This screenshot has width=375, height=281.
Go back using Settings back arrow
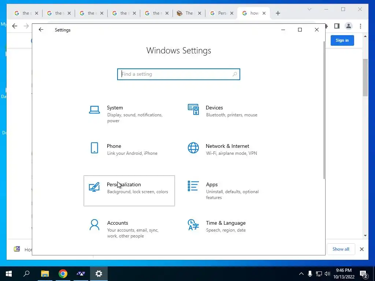pos(41,30)
